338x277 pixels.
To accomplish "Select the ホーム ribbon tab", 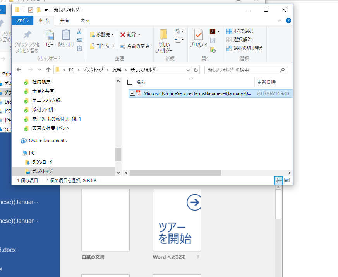I will 44,20.
